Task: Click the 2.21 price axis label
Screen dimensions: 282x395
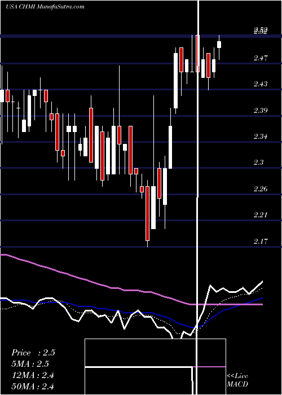Action: click(261, 214)
